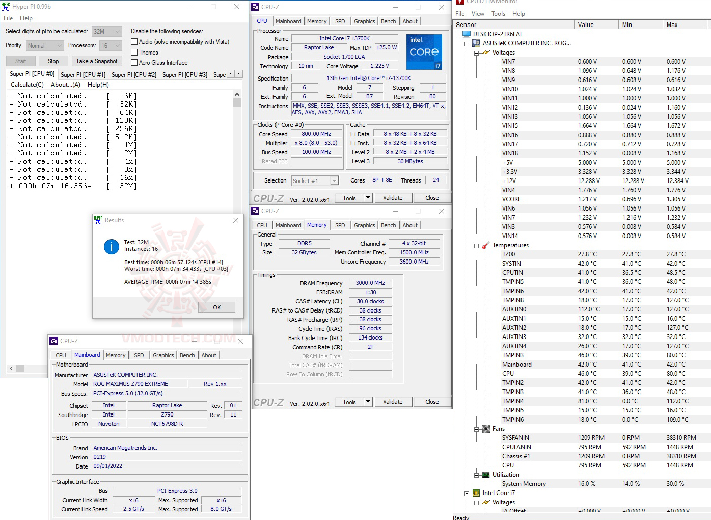Click Tools button in CPU-Z processor window
This screenshot has height=520, width=711.
(x=349, y=198)
